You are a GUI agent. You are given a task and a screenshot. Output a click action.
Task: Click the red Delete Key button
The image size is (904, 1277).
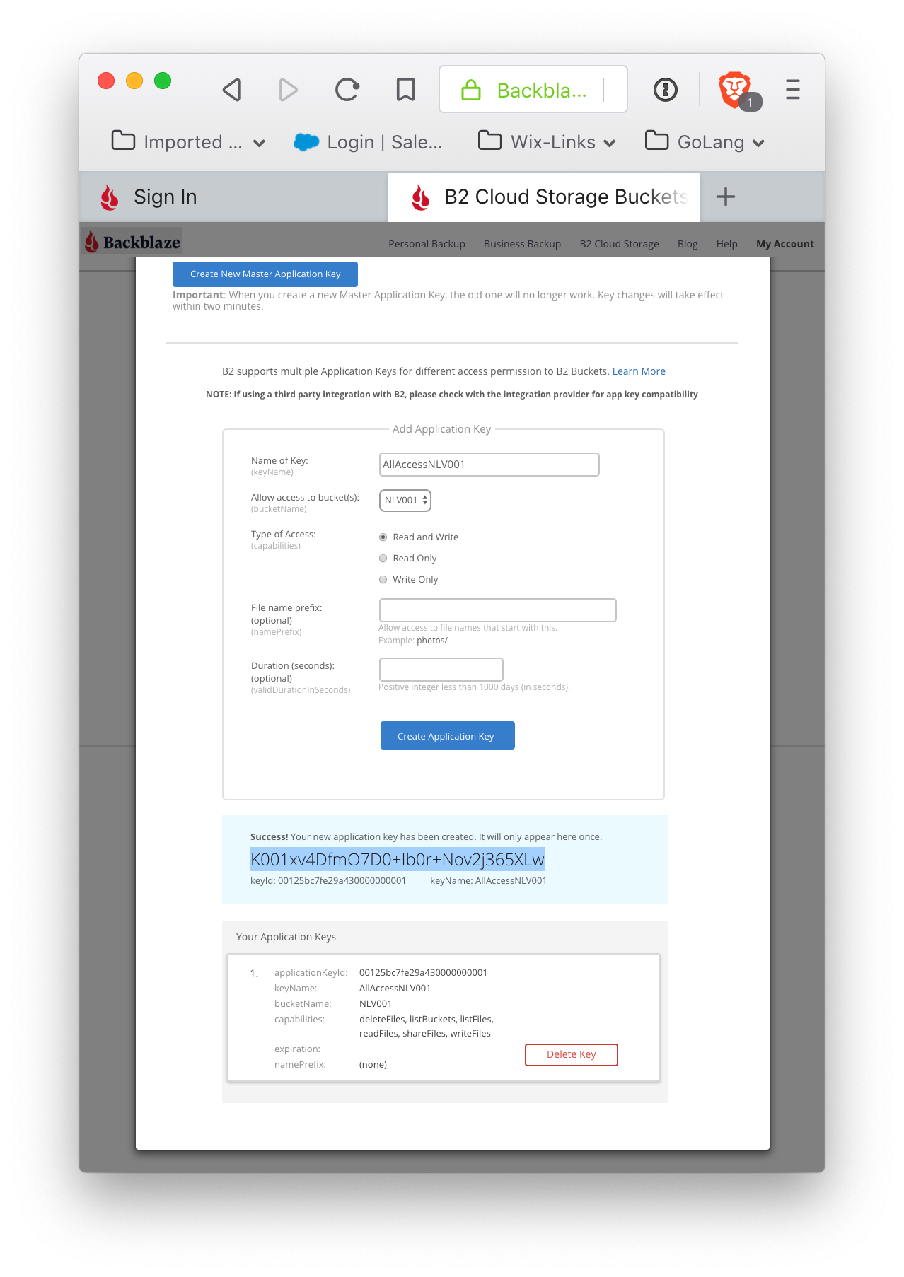pos(571,1054)
